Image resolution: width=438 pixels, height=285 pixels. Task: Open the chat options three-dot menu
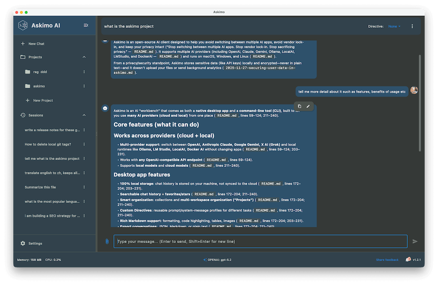click(x=412, y=27)
